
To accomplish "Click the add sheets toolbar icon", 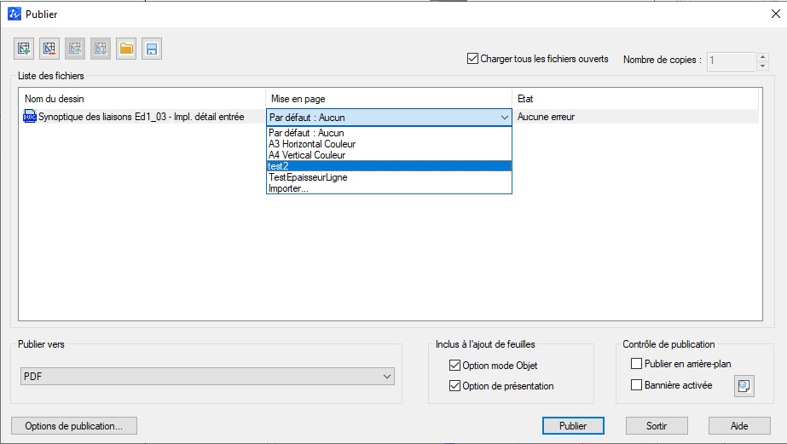I will 24,49.
